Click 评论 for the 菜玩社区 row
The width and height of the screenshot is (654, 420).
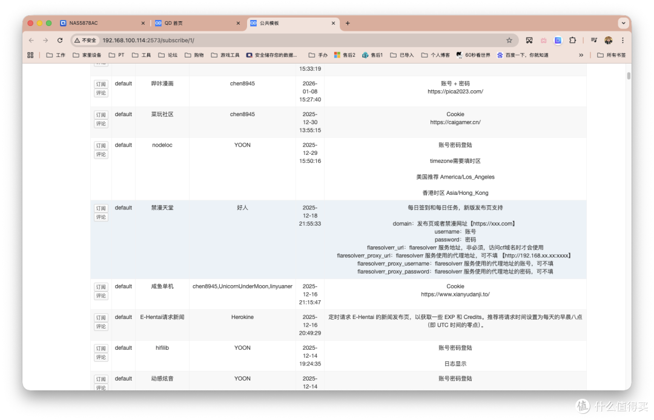[x=101, y=123]
